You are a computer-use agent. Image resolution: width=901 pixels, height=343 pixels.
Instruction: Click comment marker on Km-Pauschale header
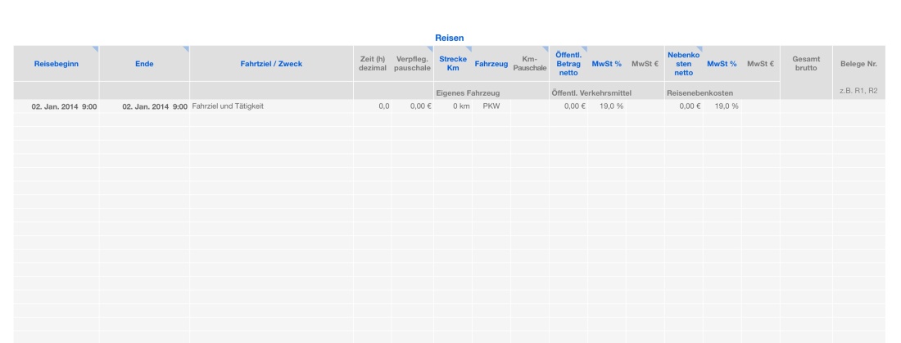[x=545, y=49]
